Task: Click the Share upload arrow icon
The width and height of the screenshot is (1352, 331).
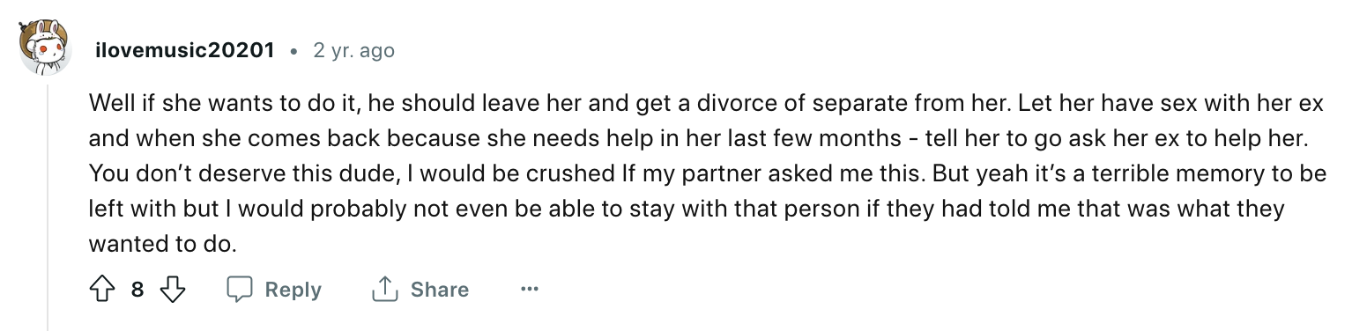Action: point(385,290)
